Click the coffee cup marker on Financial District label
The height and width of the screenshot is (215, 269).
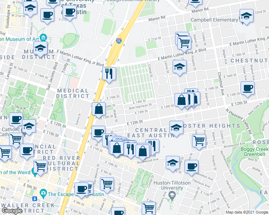(27, 150)
